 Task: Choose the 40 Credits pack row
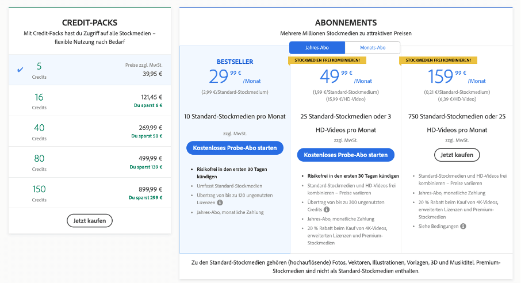click(90, 132)
